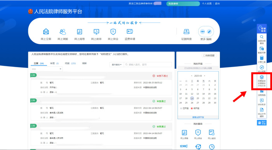Click the circular network icon beside 12368
This screenshot has height=150, width=272.
pos(198,147)
